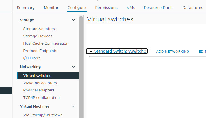
Task: Switch to the Datastores tab
Action: 193,8
